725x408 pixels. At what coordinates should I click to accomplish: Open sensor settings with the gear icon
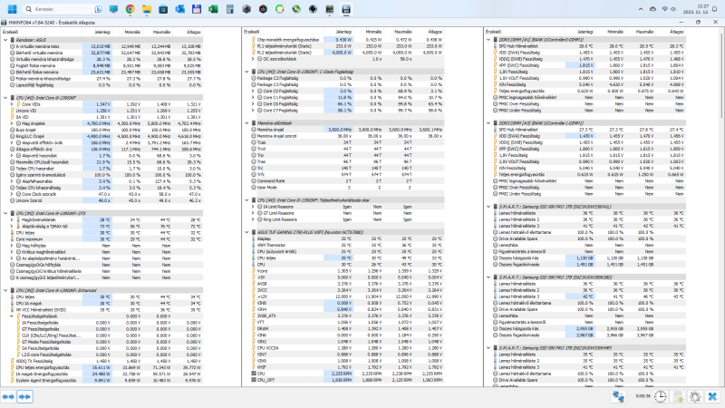(695, 396)
